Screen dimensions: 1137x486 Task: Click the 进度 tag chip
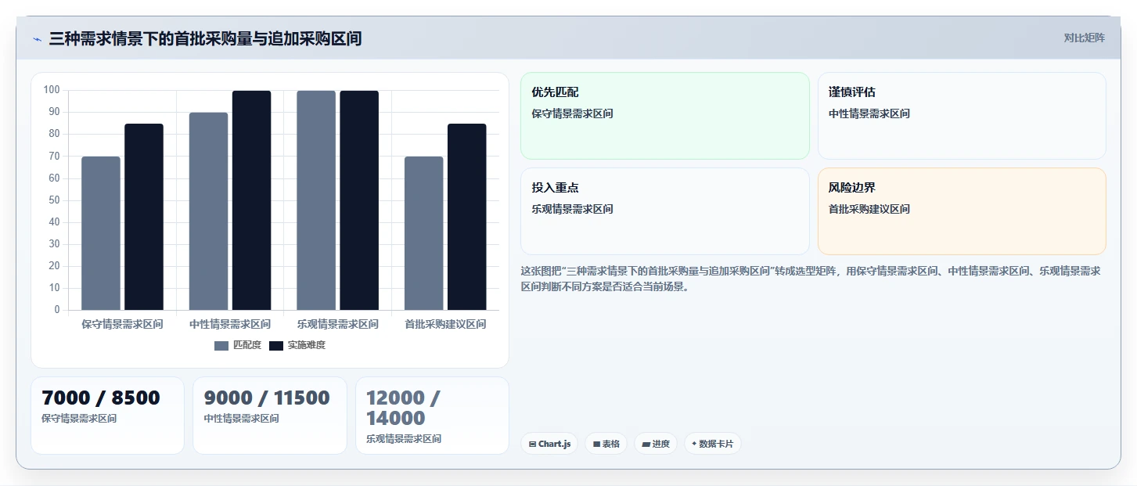coord(656,444)
